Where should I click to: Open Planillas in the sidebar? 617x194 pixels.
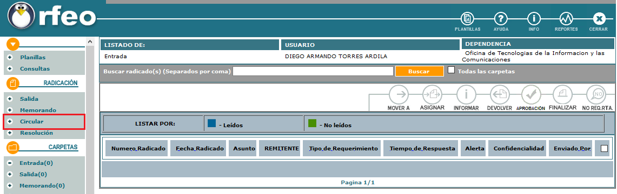(x=33, y=57)
